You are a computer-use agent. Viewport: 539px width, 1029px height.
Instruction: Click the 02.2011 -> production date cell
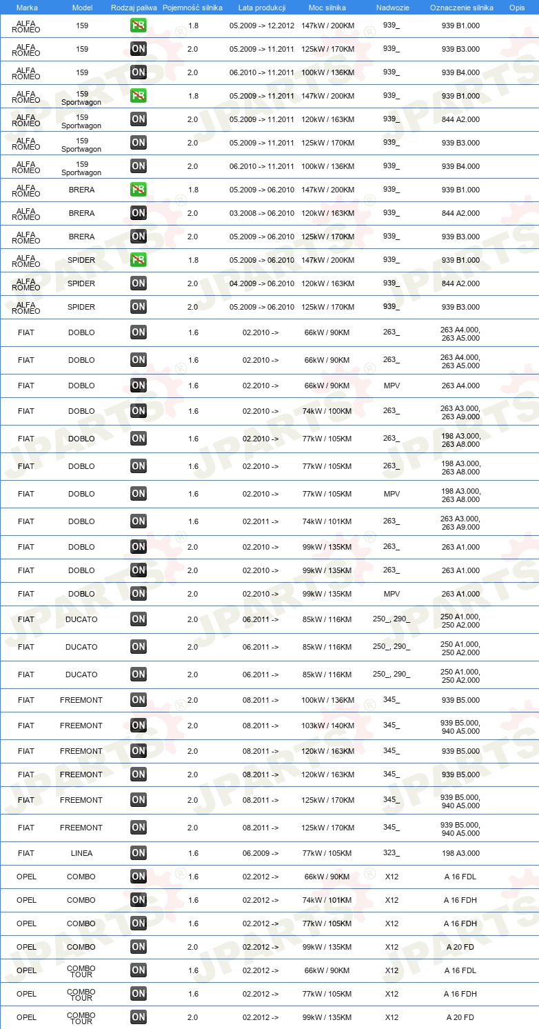pyautogui.click(x=261, y=521)
